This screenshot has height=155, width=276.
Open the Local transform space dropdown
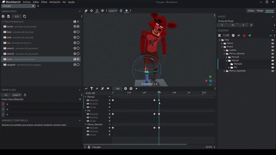[113, 11]
